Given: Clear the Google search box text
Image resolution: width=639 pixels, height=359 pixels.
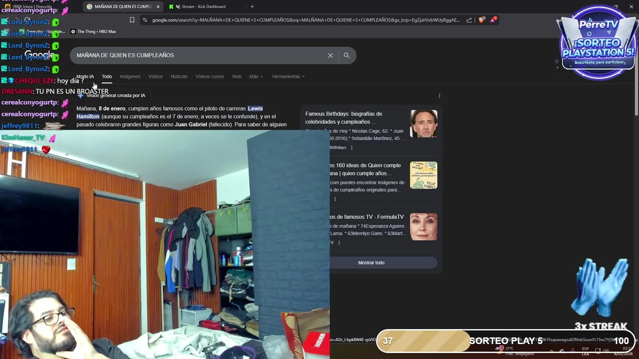Looking at the screenshot, I should pos(330,55).
